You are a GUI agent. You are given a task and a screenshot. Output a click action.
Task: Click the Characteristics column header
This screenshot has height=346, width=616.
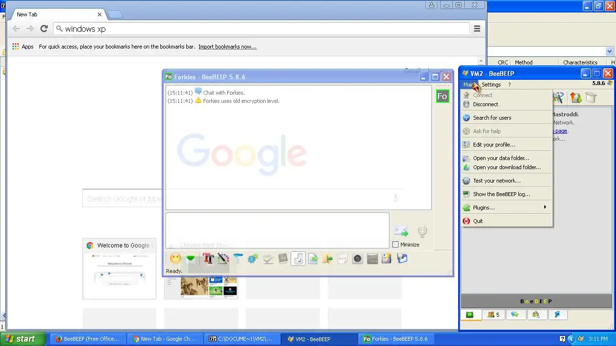pyautogui.click(x=580, y=62)
